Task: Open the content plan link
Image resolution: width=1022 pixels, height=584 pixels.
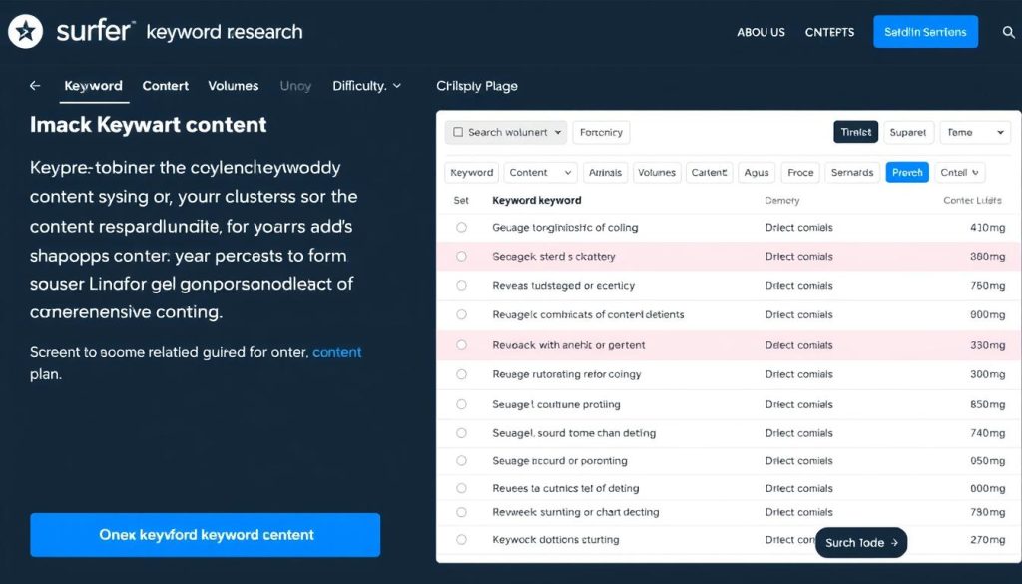Action: pos(337,351)
